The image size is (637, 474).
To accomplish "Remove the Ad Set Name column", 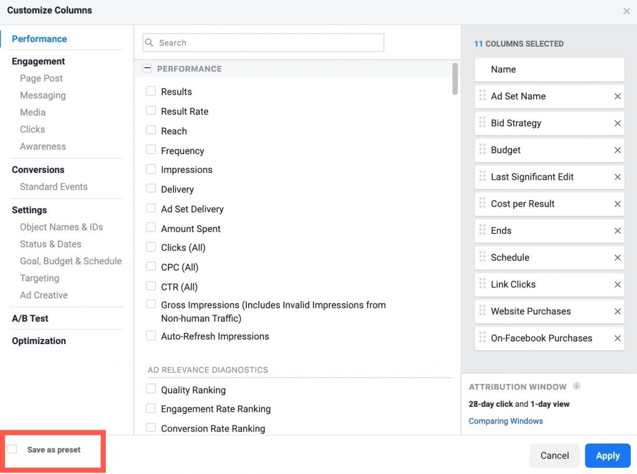I will (617, 96).
